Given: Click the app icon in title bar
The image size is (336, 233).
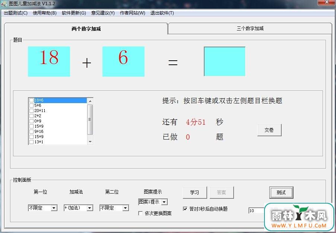Looking at the screenshot, I should (3, 3).
